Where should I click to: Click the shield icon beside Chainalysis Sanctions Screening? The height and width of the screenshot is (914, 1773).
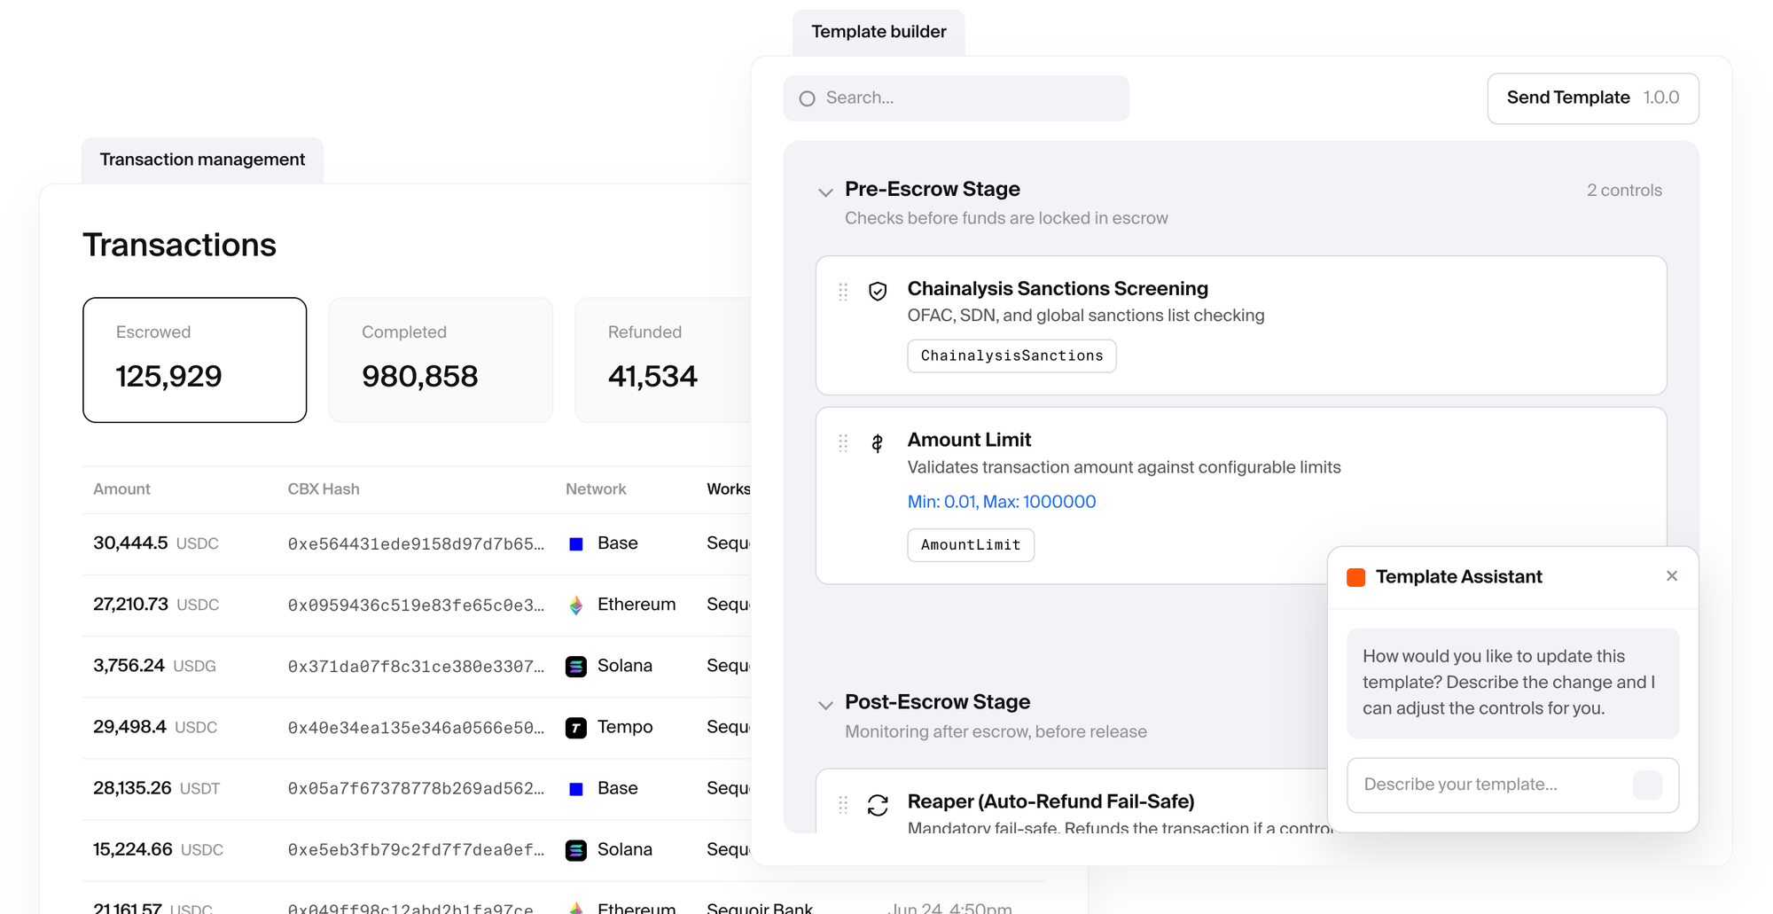(x=878, y=291)
